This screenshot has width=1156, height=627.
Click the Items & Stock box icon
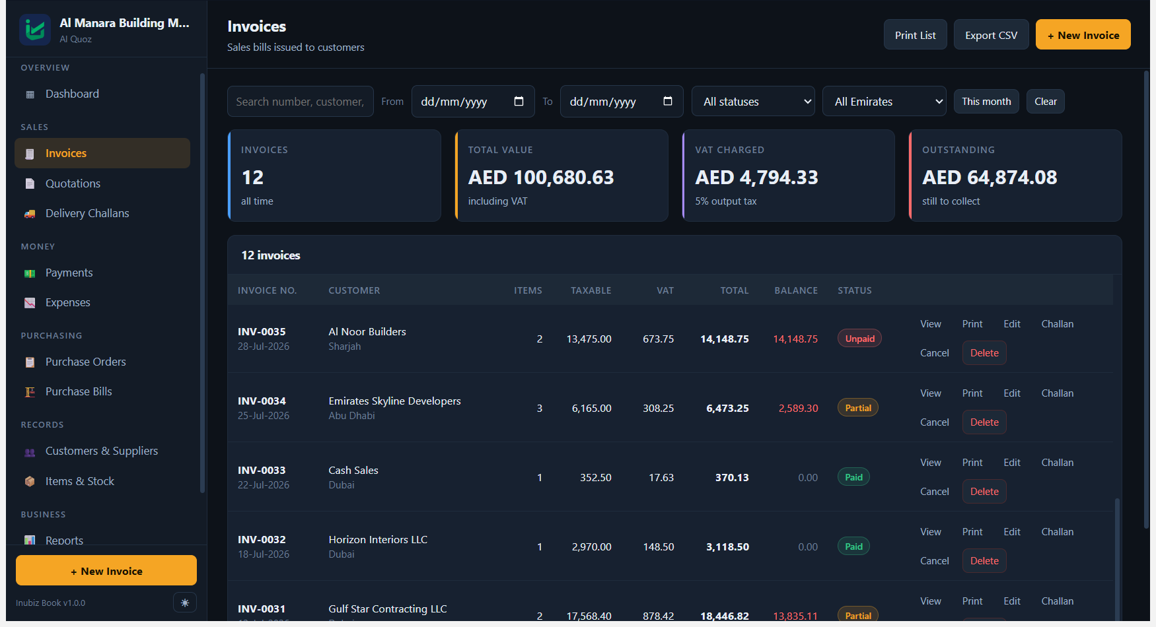[30, 482]
